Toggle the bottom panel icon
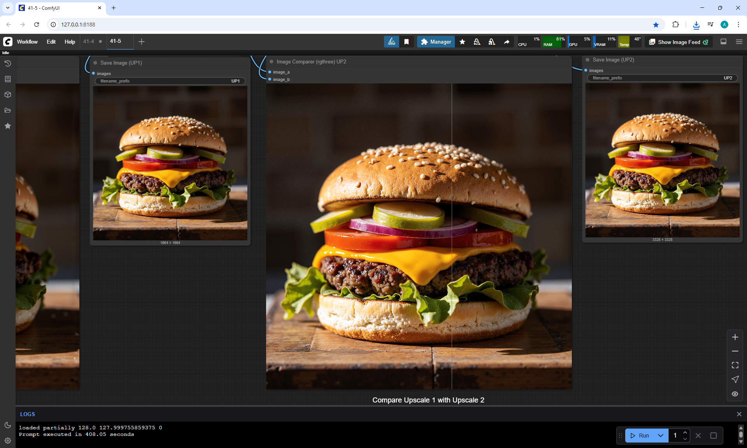This screenshot has height=448, width=747. coord(724,42)
